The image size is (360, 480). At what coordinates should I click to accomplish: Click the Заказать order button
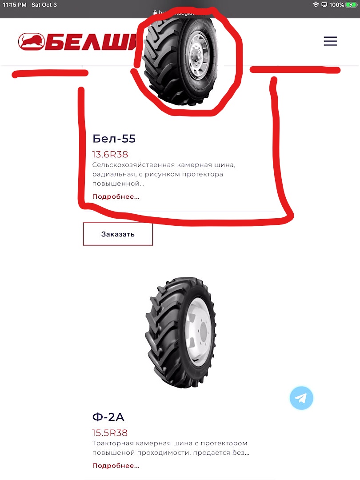(118, 234)
